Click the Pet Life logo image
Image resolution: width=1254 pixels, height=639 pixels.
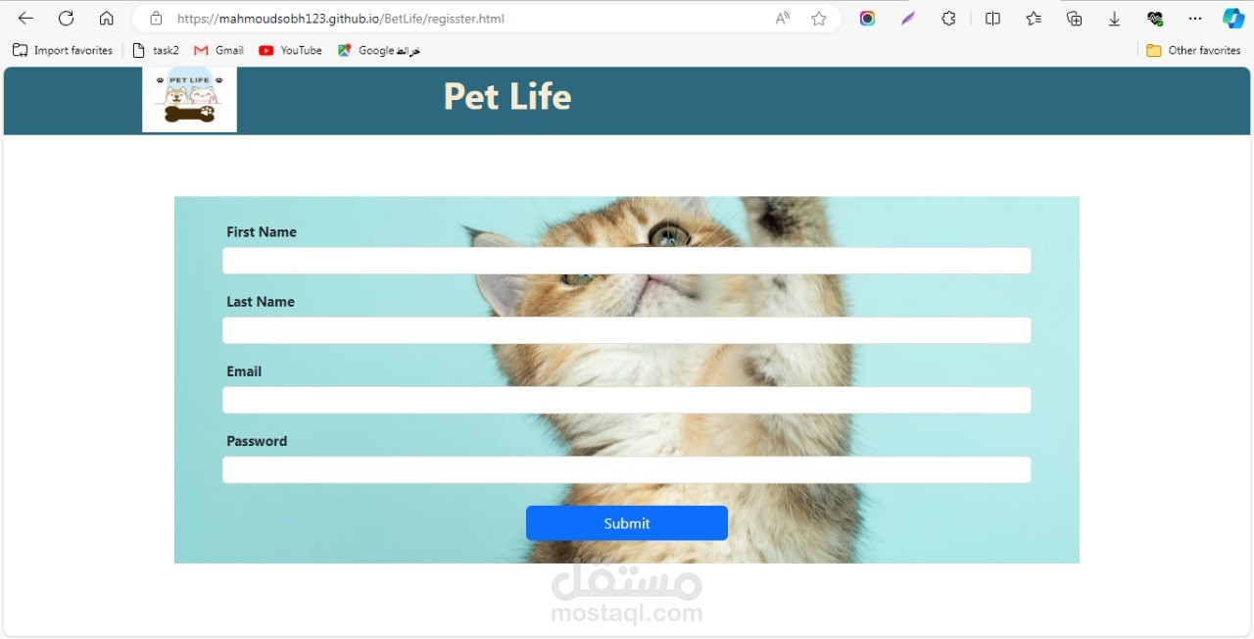(x=190, y=99)
